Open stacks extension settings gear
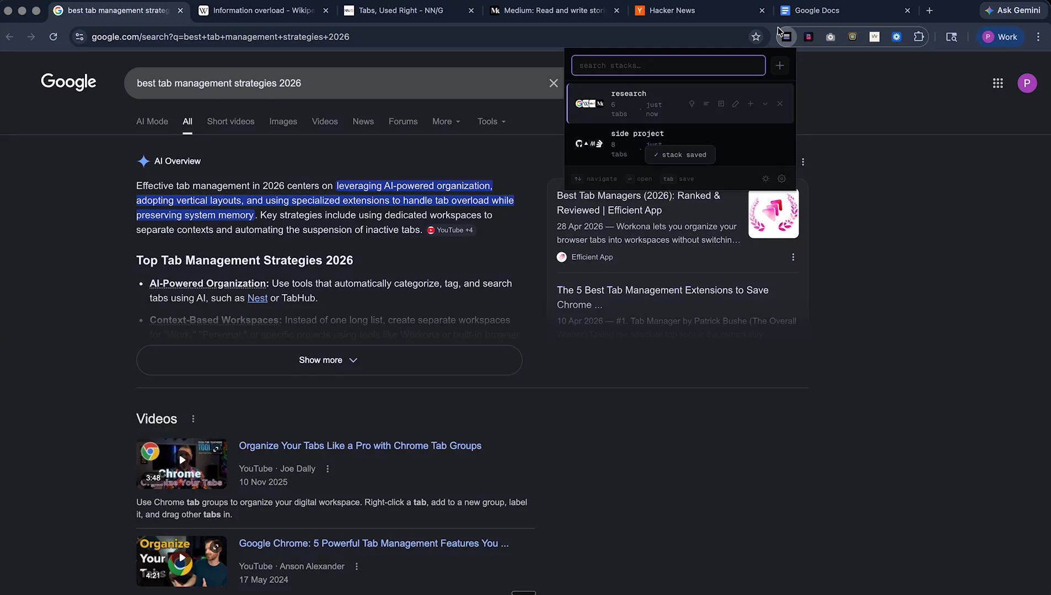 (782, 178)
